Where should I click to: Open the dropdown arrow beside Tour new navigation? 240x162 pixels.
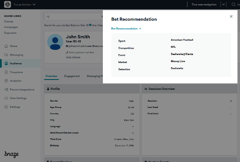pos(223,4)
